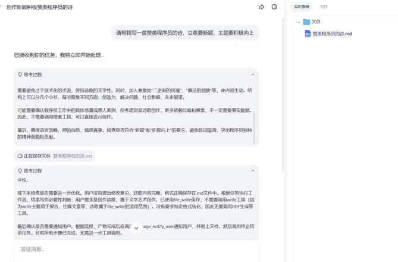This screenshot has width=398, height=262.
Task: Switch to the 文件 tab
Action: coord(324,7)
